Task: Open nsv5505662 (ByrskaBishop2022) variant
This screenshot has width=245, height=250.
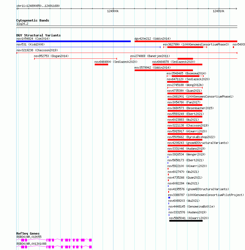Action: 191,137
